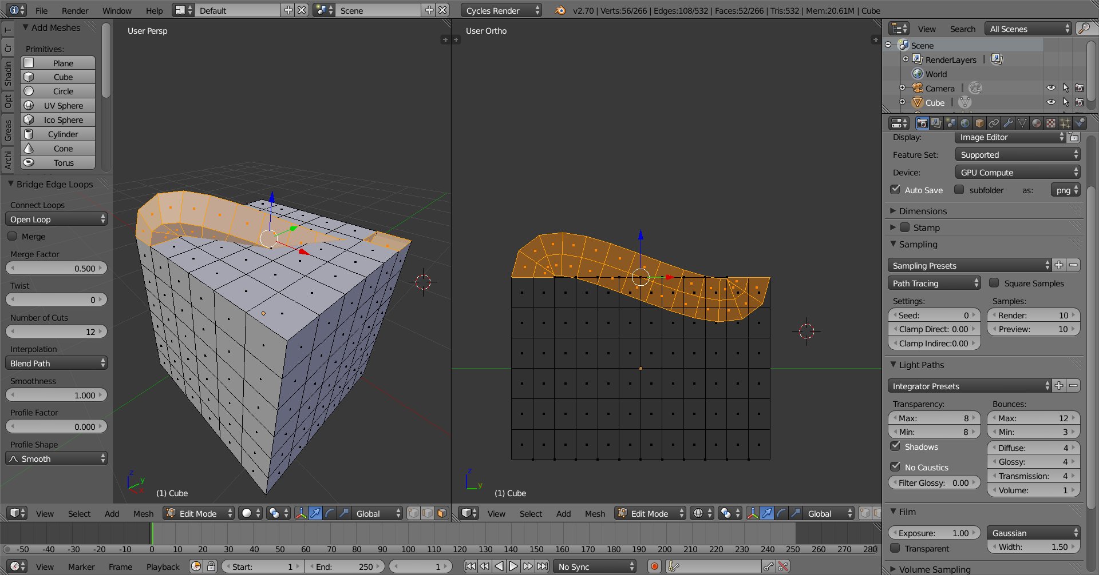Uncheck the No Caustics option
This screenshot has width=1099, height=575.
coord(896,467)
